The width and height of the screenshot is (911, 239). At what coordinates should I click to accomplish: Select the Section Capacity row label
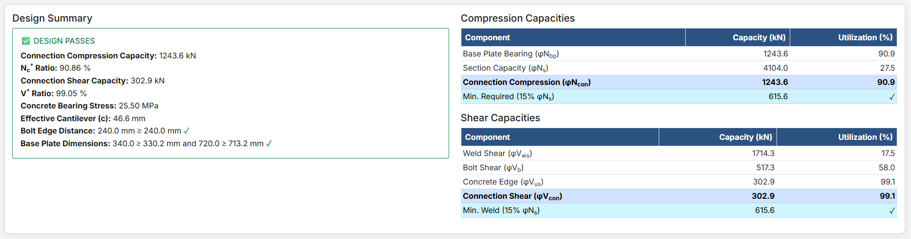tap(505, 68)
